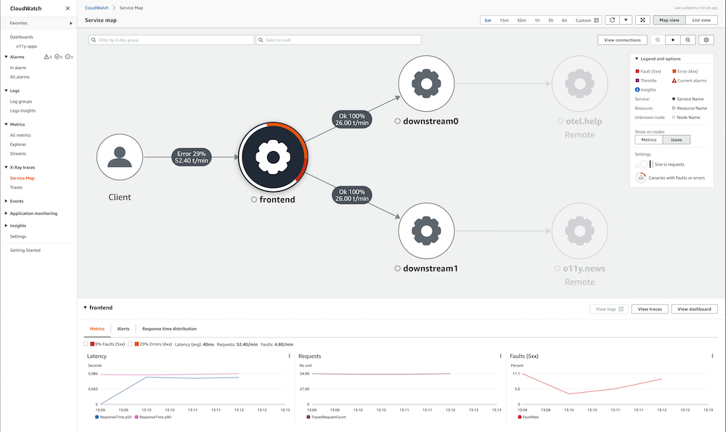This screenshot has width=726, height=432.
Task: Select the 1h time range
Action: (x=537, y=20)
